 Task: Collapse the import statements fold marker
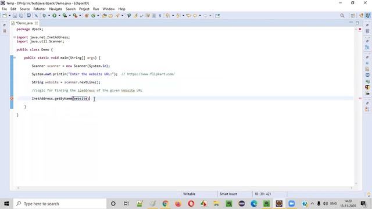[x=15, y=37]
